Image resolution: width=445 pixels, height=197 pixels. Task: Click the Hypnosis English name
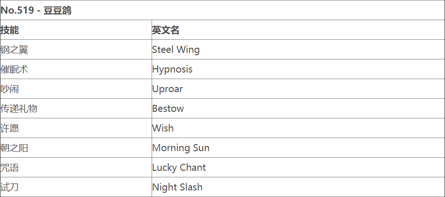(172, 69)
